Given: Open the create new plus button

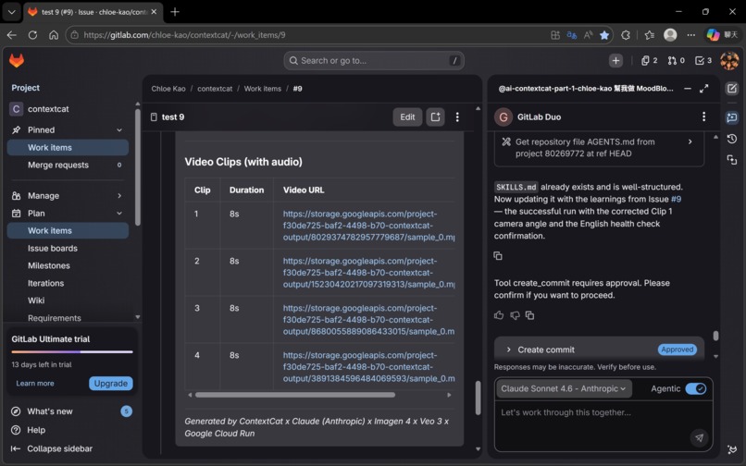Looking at the screenshot, I should 615,60.
